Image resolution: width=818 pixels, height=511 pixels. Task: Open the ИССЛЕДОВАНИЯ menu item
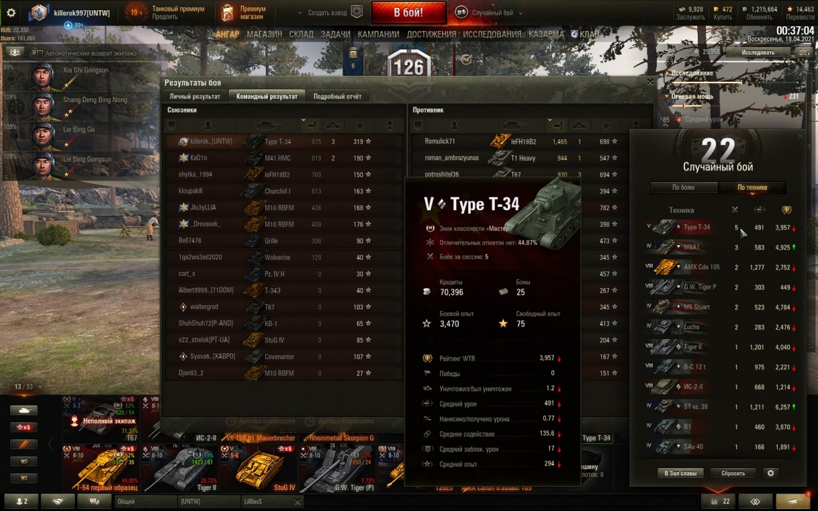click(x=492, y=34)
